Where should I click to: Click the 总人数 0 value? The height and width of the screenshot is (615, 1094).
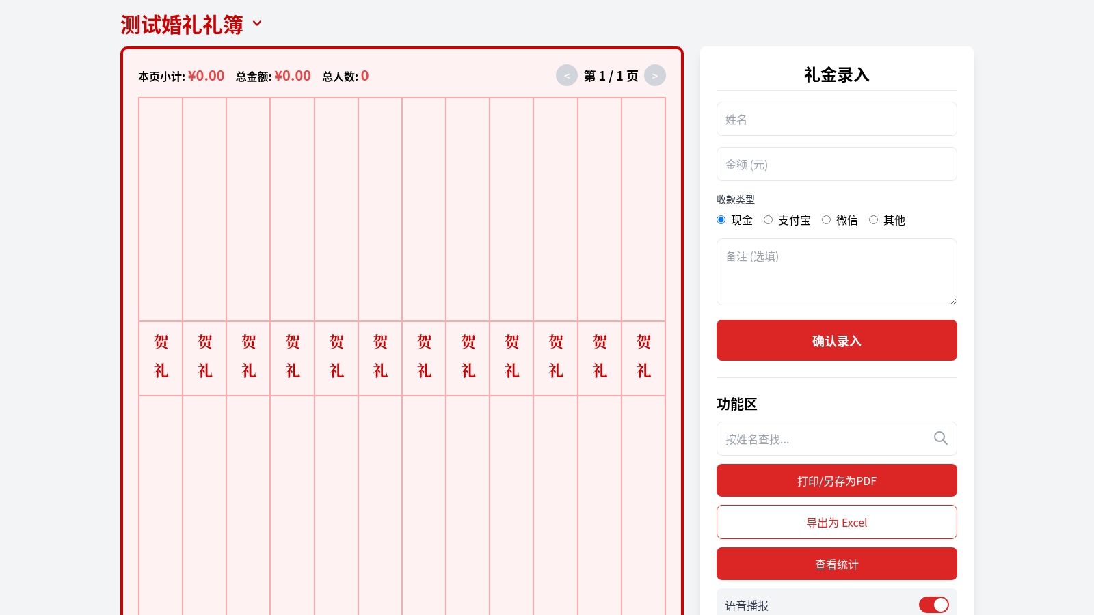coord(365,76)
